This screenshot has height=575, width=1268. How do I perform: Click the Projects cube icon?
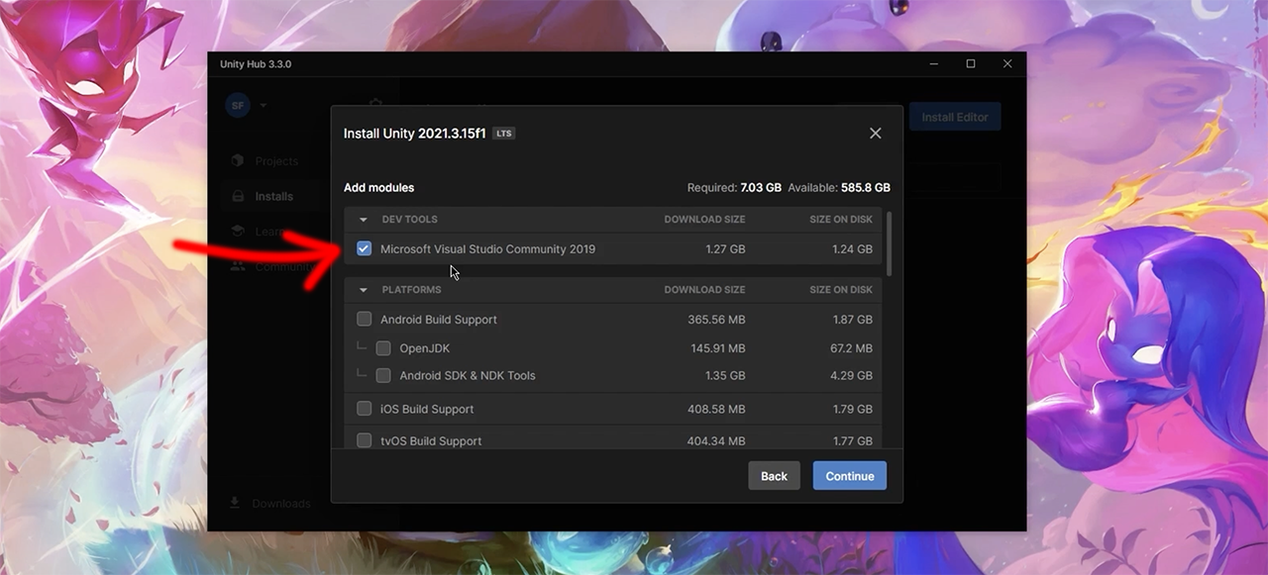click(x=238, y=160)
